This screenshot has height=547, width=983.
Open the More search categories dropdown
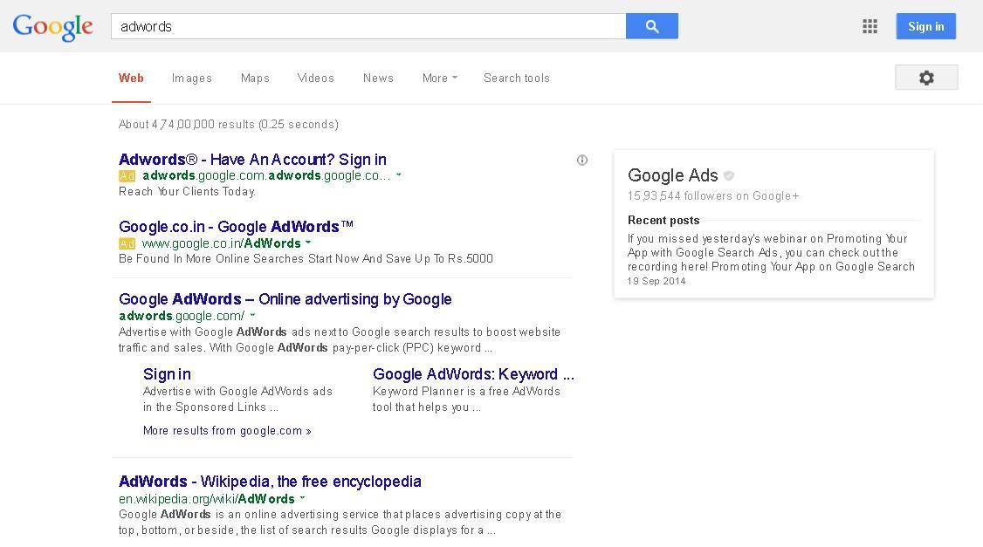pos(439,78)
